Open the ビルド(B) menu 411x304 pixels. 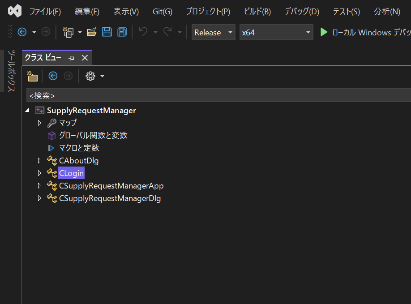point(257,12)
